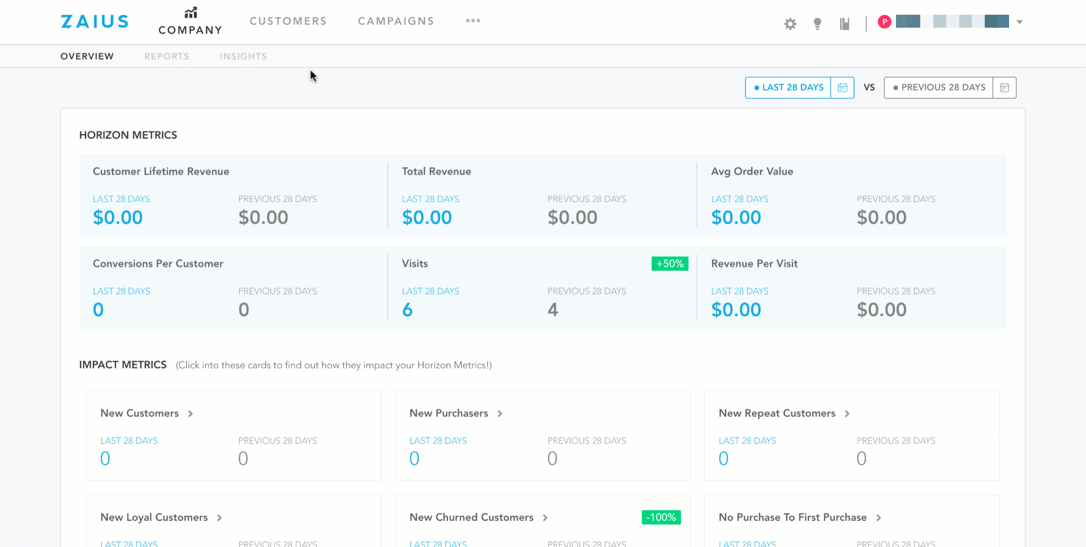
Task: Open the New Customers card
Action: click(x=234, y=436)
